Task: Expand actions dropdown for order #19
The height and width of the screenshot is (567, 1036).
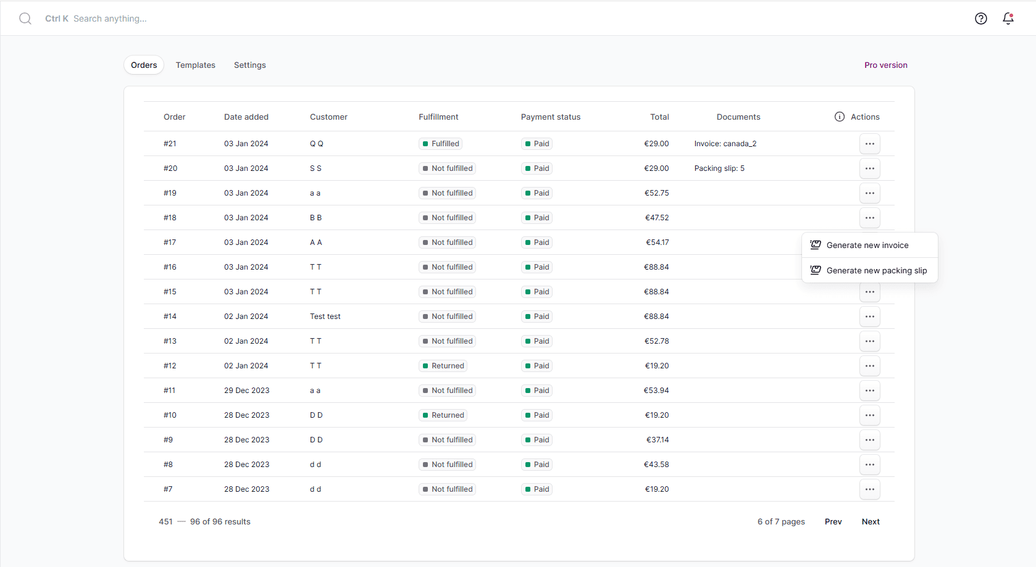Action: pyautogui.click(x=869, y=193)
